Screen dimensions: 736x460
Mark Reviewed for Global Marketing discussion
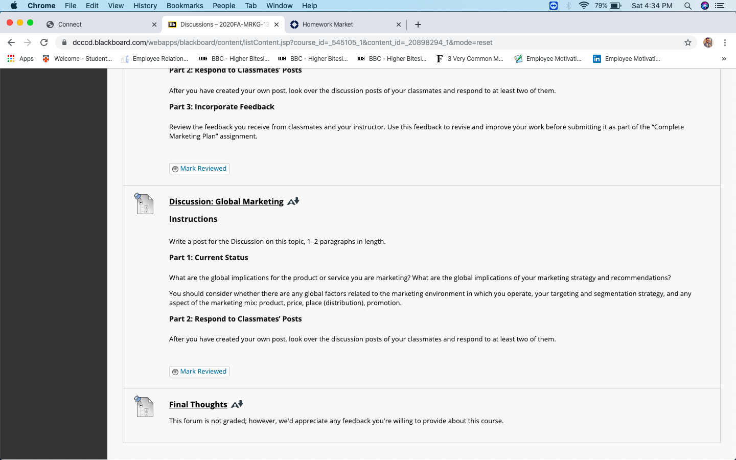pyautogui.click(x=199, y=372)
